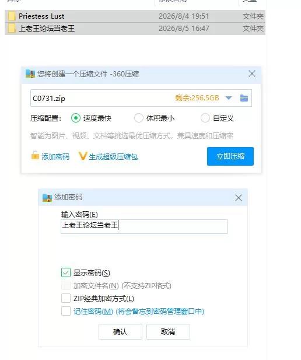
Task: Enable ZIP经典加密方式 checkbox
Action: point(66,298)
